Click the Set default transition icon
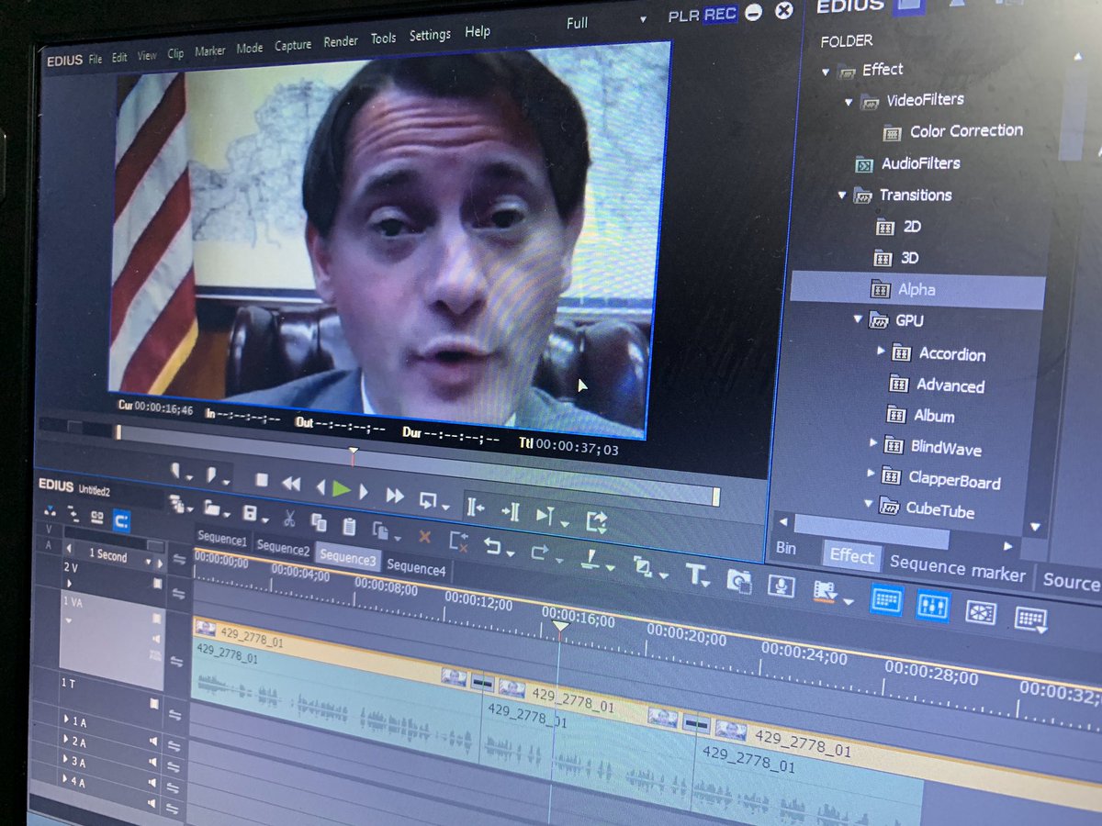This screenshot has width=1102, height=826. tap(643, 567)
